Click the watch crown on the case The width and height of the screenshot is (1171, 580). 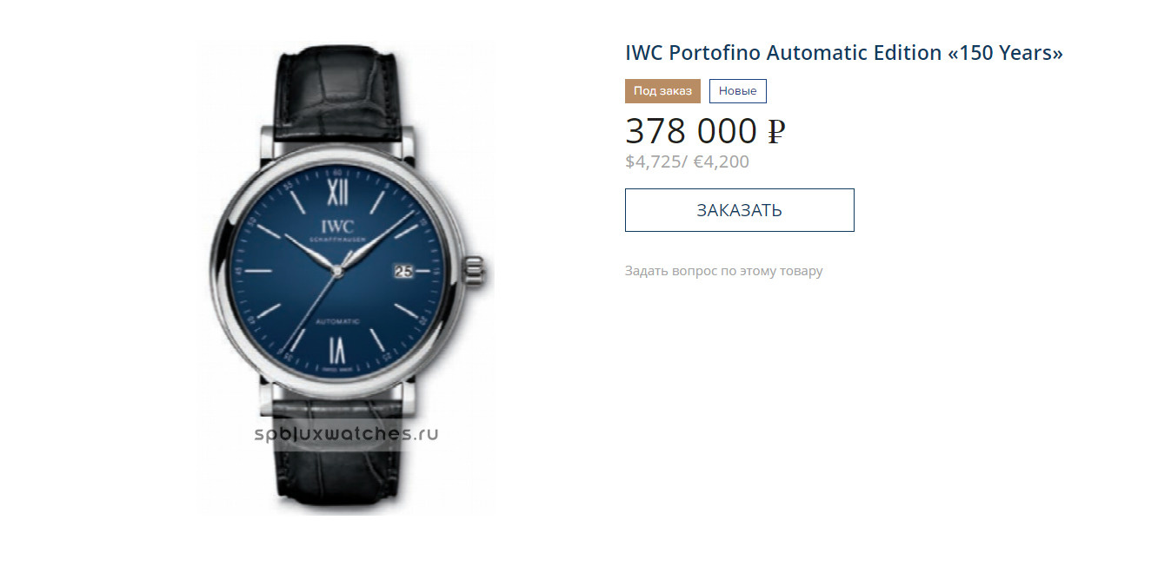(x=477, y=270)
